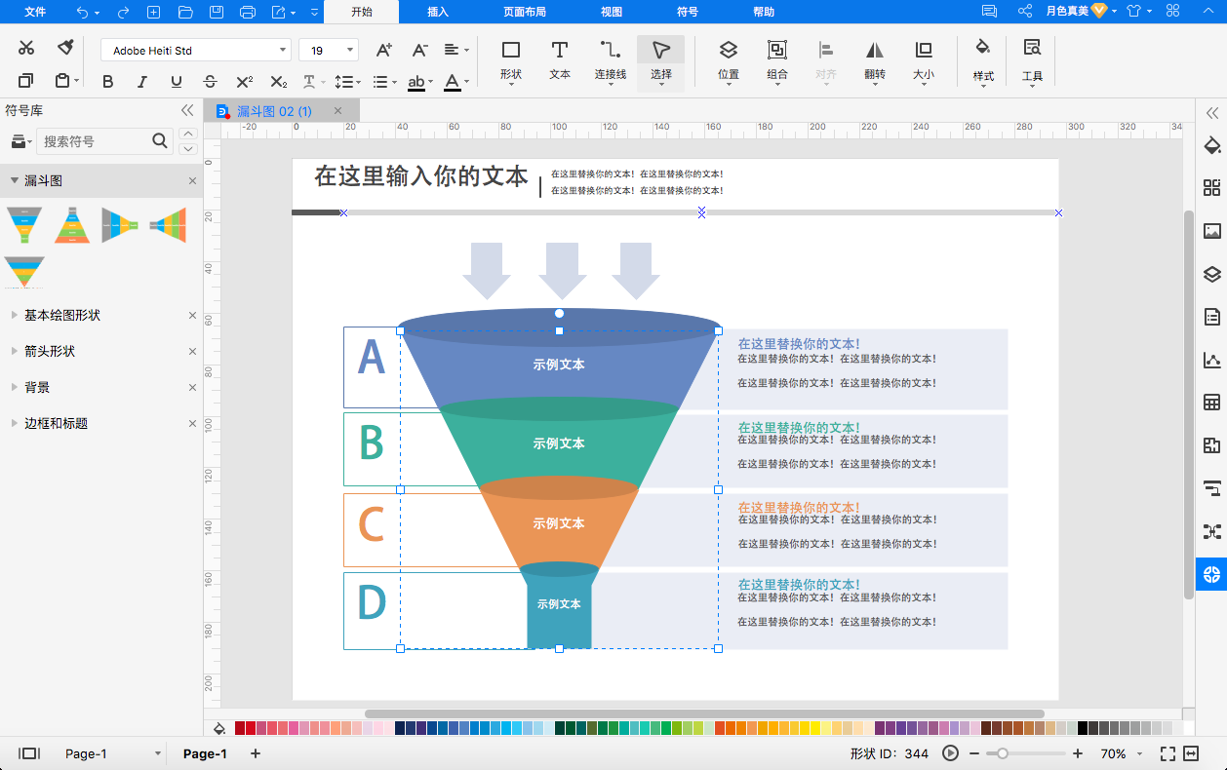This screenshot has width=1227, height=770.
Task: Toggle page list panel icon
Action: [x=29, y=753]
